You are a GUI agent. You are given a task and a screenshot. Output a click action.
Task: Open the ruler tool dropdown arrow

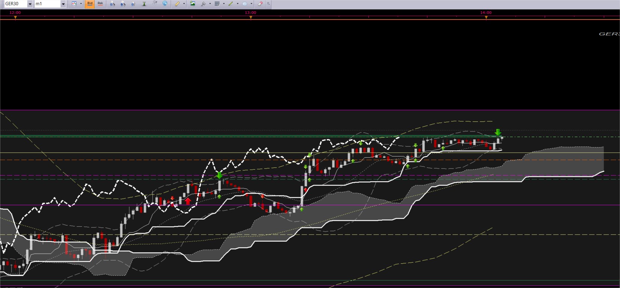click(184, 4)
